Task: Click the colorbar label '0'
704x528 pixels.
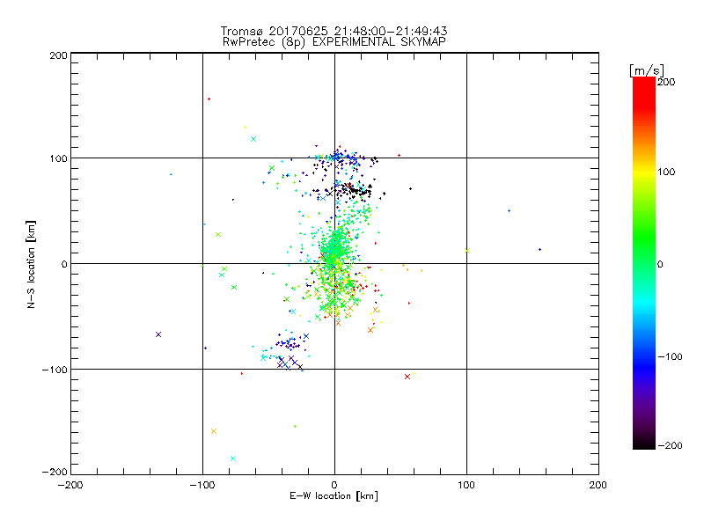Action: 660,264
